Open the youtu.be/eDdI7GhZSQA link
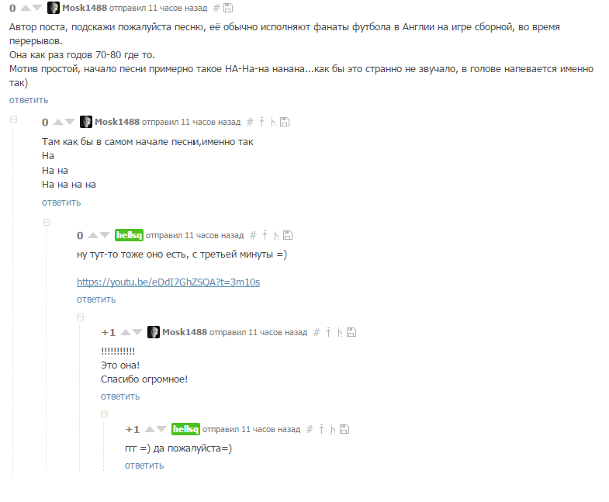609x502 pixels. [168, 282]
